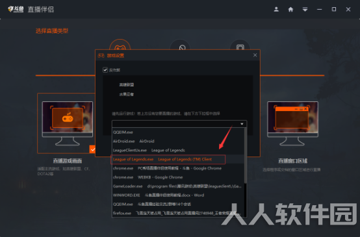Click the Douyu logo in the title bar
The image size is (360, 237).
coord(16,9)
